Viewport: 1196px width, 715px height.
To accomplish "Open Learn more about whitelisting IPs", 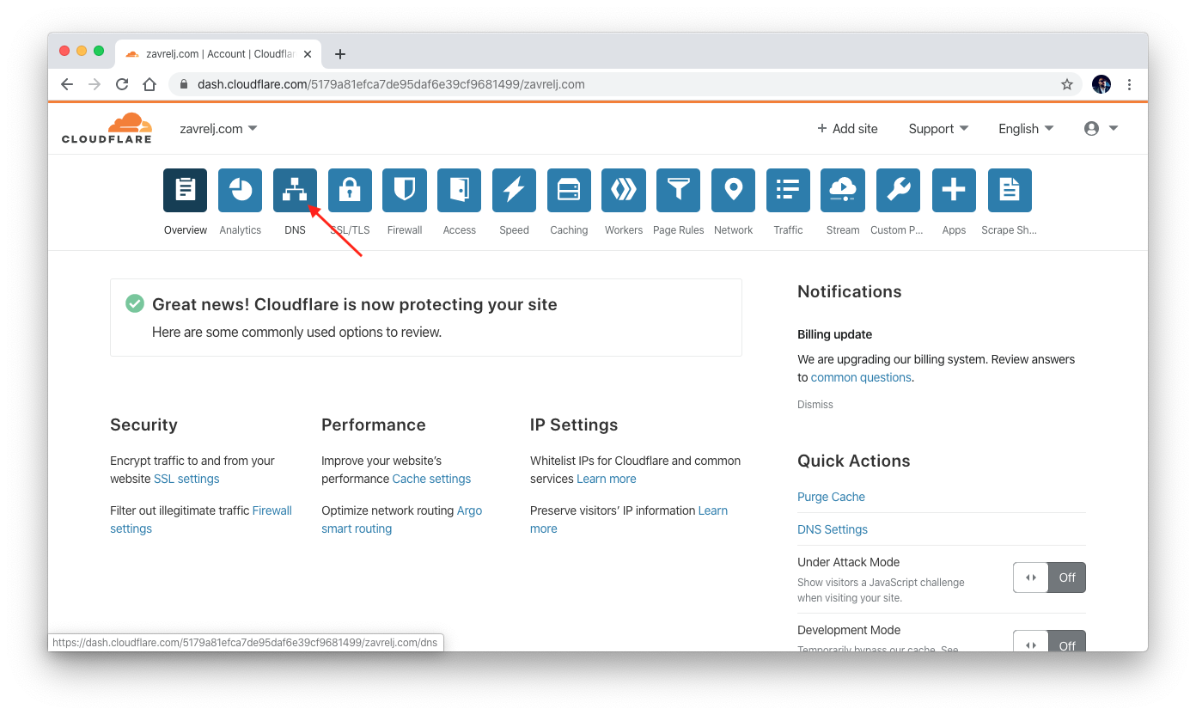I will pyautogui.click(x=607, y=479).
